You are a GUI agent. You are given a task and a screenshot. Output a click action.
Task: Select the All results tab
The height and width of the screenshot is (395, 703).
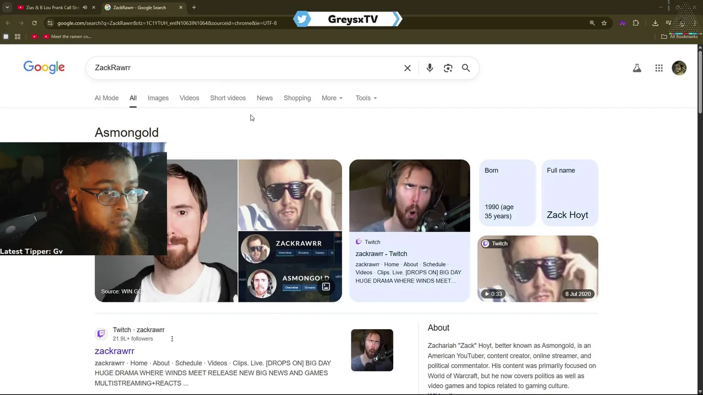(x=133, y=98)
